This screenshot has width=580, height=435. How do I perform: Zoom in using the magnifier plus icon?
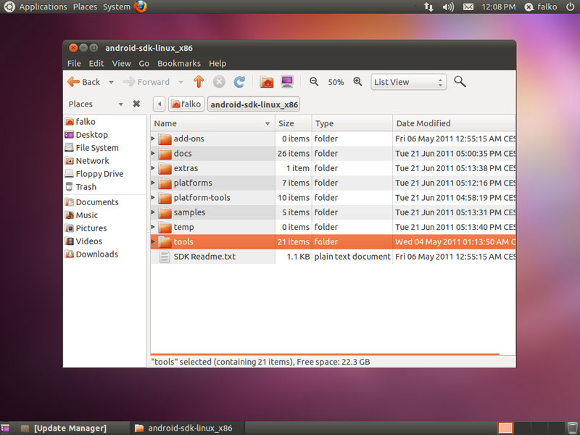point(357,82)
